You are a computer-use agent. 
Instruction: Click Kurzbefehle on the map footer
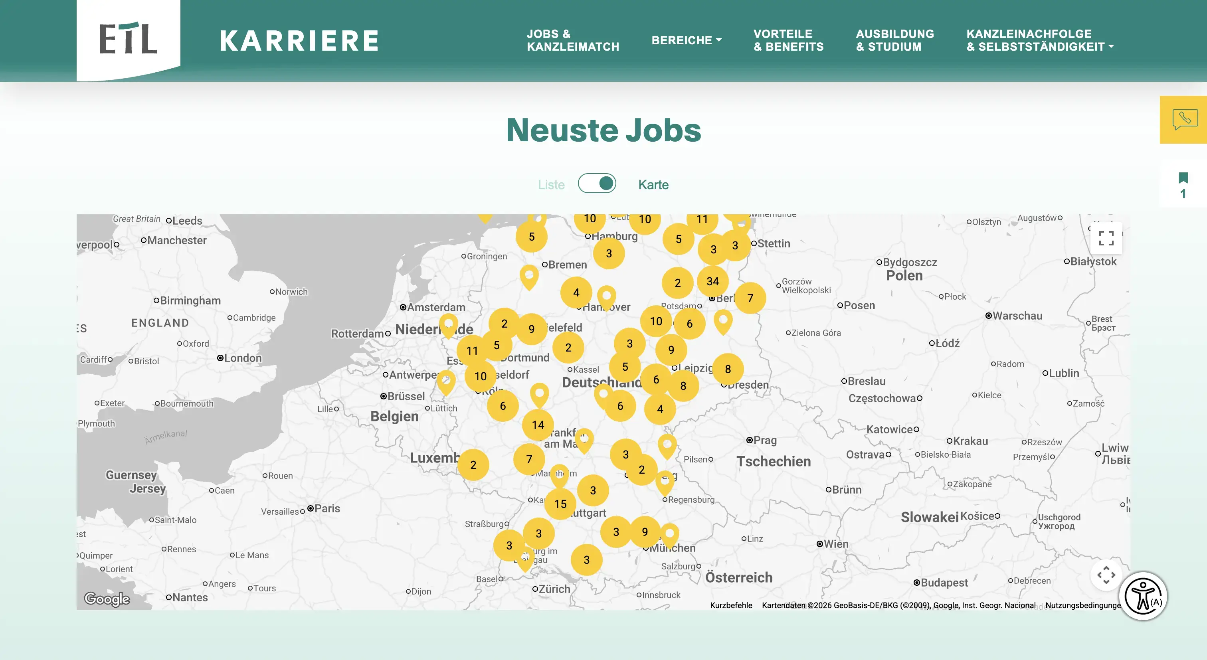[730, 605]
